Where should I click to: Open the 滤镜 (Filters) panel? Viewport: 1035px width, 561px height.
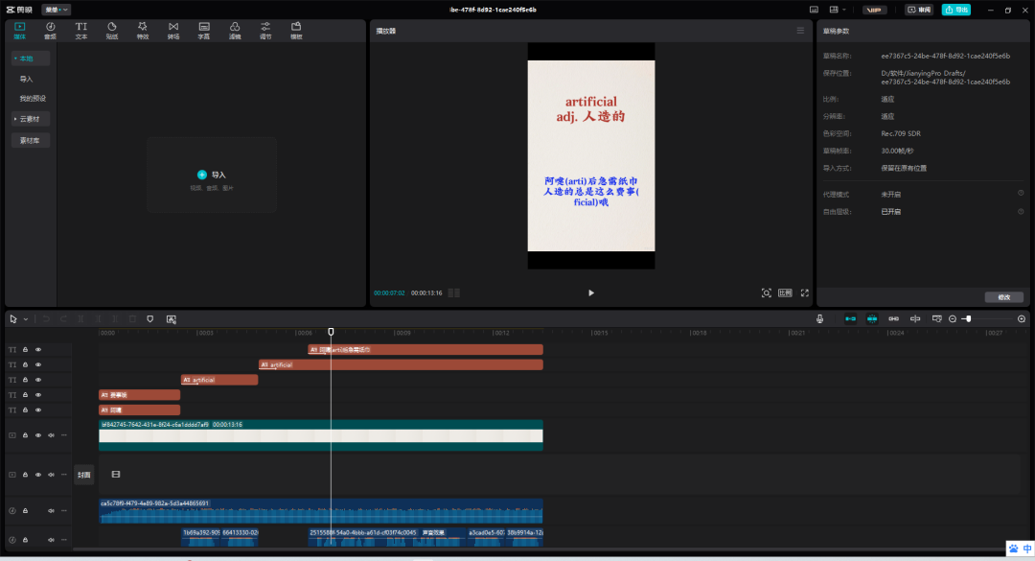[x=235, y=30]
